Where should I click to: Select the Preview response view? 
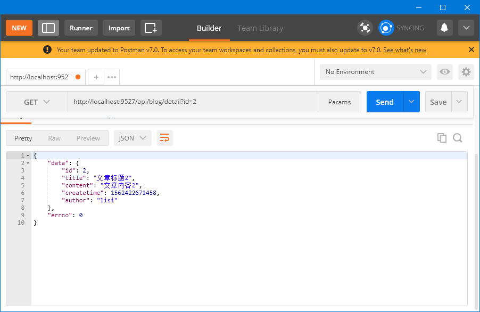[x=88, y=138]
